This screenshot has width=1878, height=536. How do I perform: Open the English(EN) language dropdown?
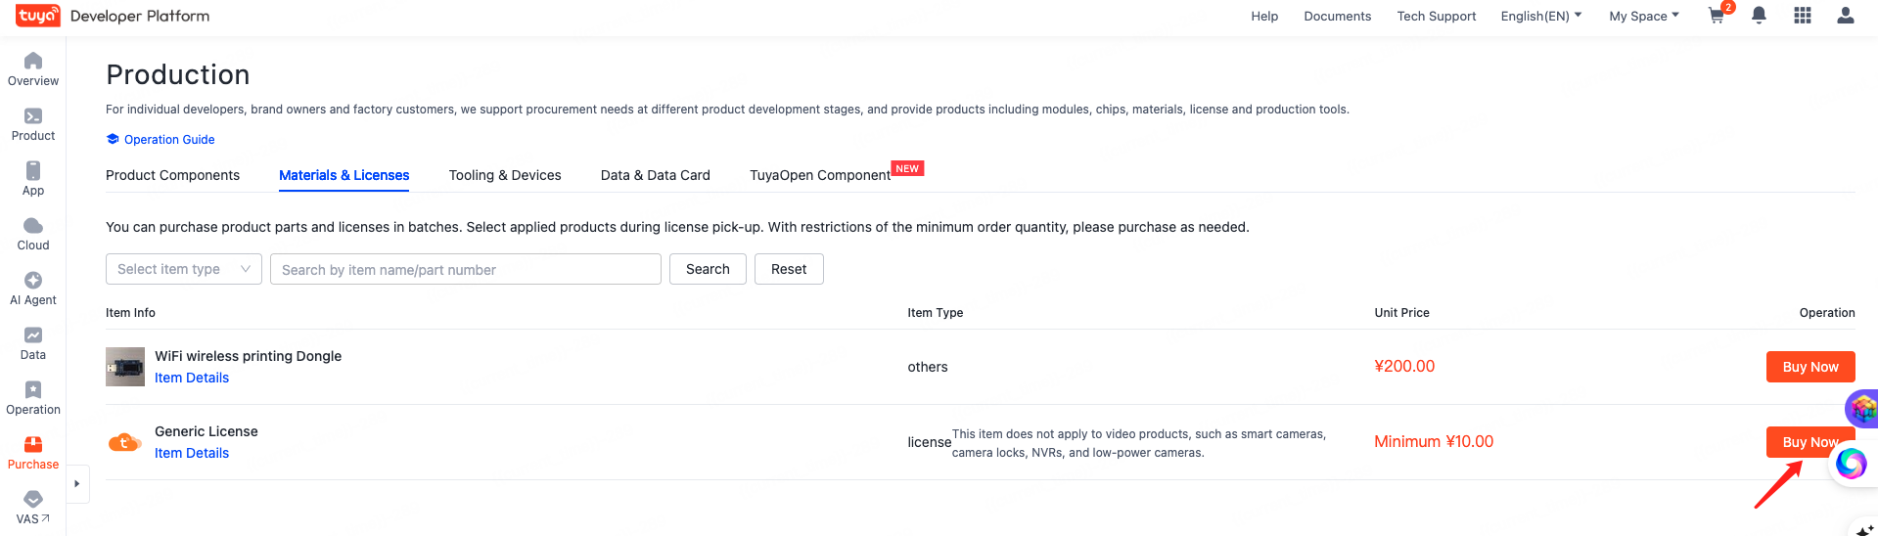click(1540, 16)
